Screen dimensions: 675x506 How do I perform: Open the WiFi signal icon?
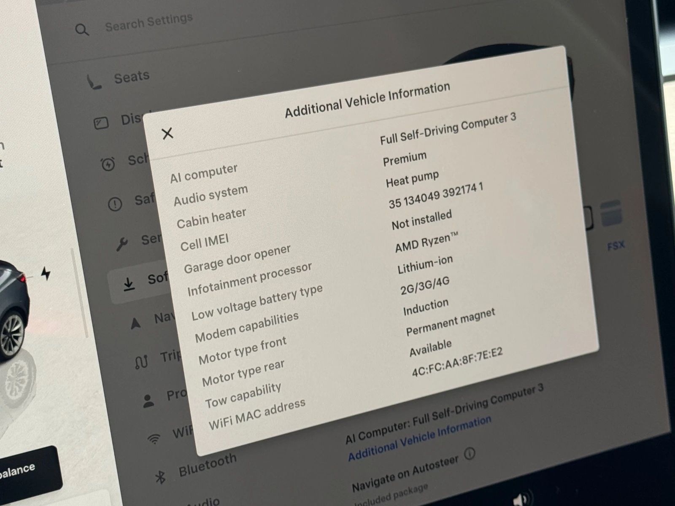pyautogui.click(x=154, y=439)
